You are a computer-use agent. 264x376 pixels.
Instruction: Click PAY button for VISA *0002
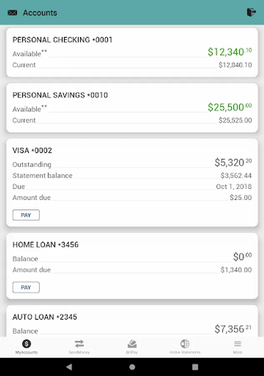click(x=26, y=215)
